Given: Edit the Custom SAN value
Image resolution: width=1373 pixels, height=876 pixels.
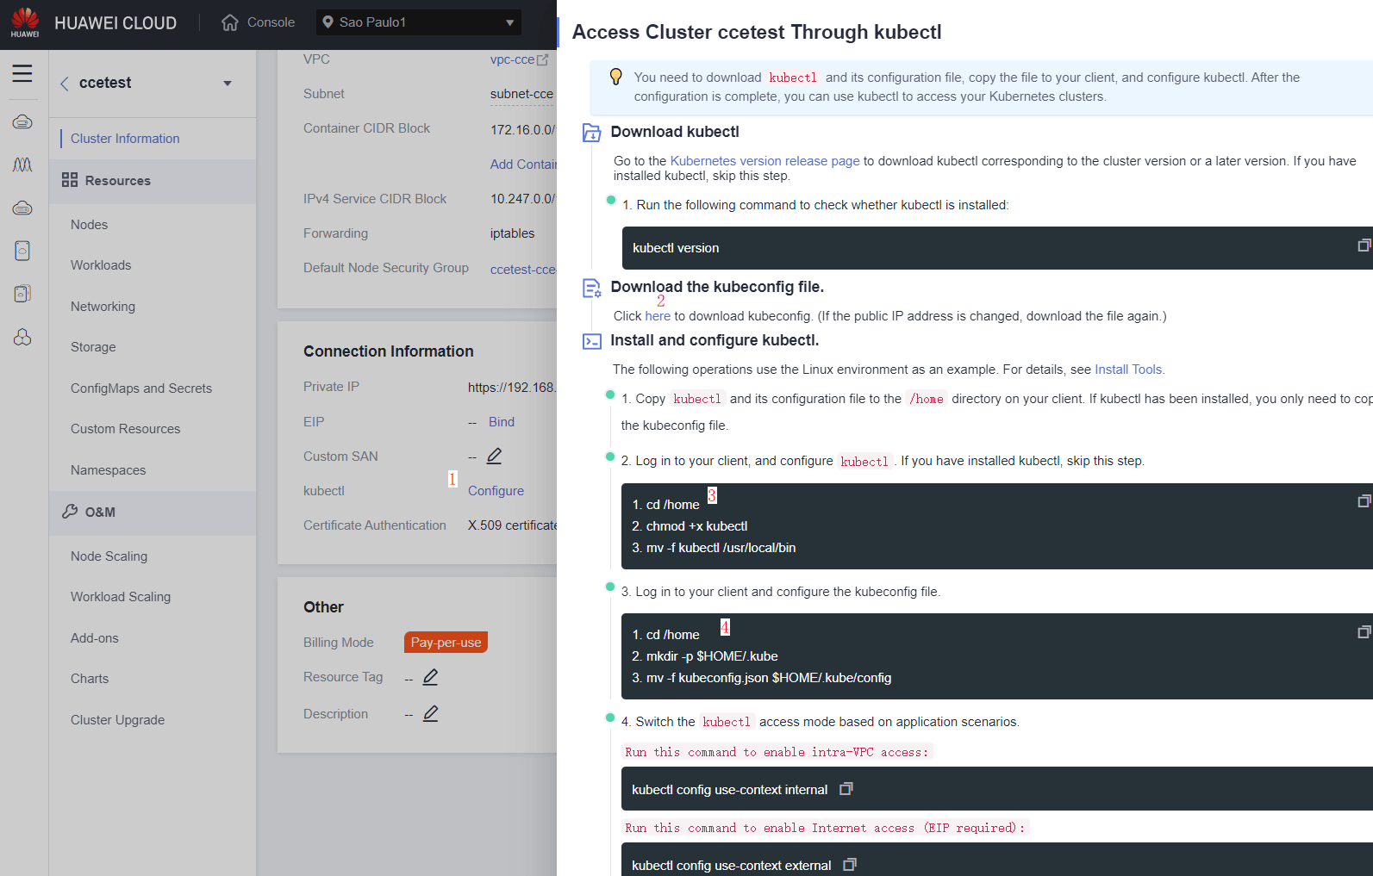Looking at the screenshot, I should pyautogui.click(x=494, y=456).
